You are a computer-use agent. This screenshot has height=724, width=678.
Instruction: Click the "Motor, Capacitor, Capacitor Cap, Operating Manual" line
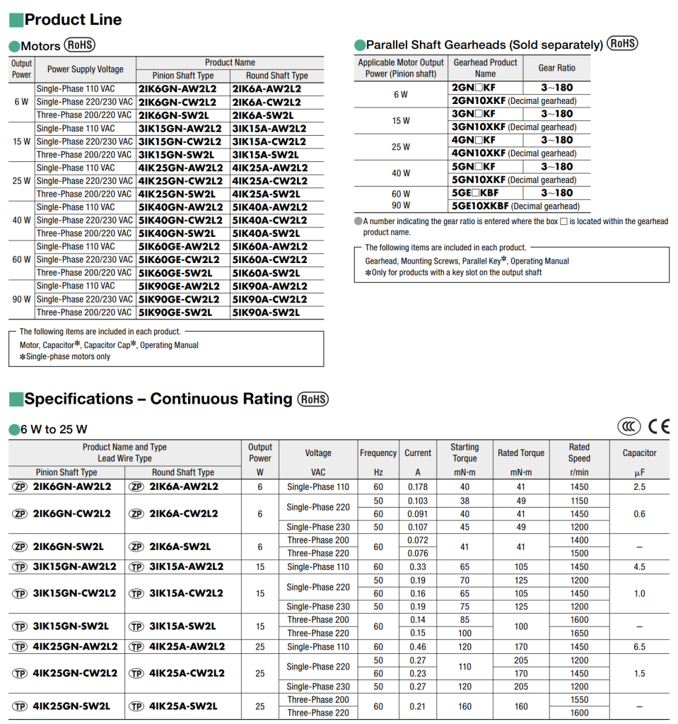(109, 344)
